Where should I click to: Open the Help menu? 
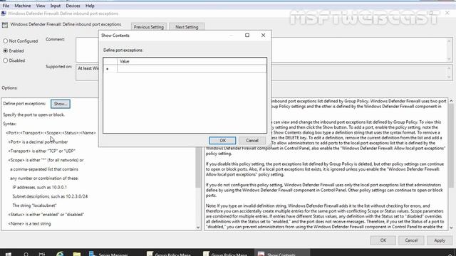[90, 6]
